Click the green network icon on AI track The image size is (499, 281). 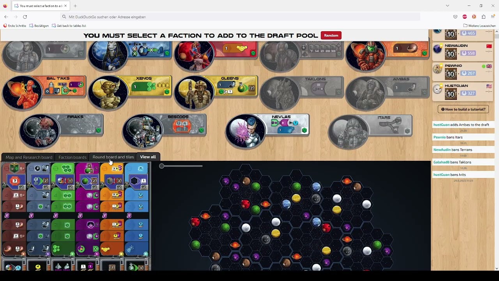[x=57, y=249]
